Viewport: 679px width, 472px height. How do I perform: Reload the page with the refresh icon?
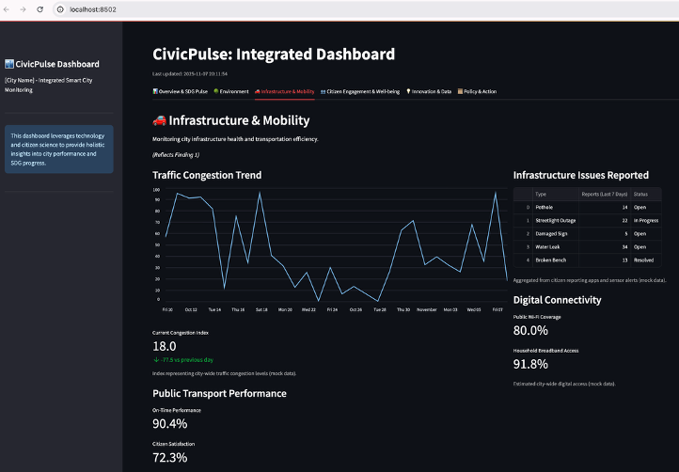pos(40,8)
